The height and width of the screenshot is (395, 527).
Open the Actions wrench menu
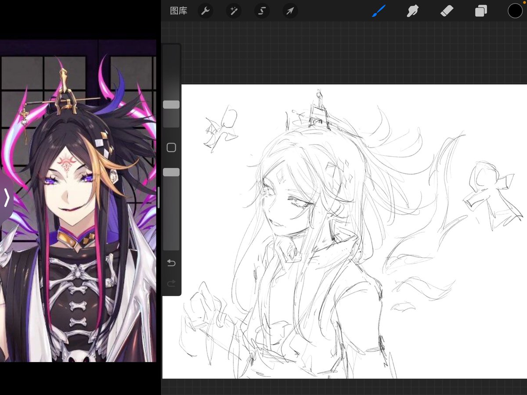[x=205, y=11]
